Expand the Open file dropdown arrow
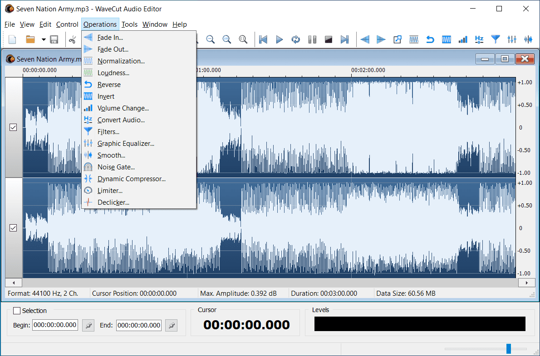This screenshot has width=540, height=356. [x=44, y=39]
